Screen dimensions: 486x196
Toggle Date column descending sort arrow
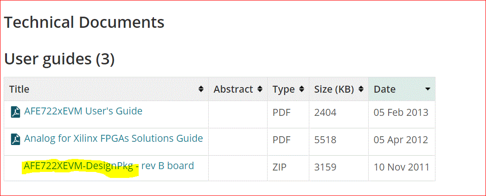click(x=428, y=89)
